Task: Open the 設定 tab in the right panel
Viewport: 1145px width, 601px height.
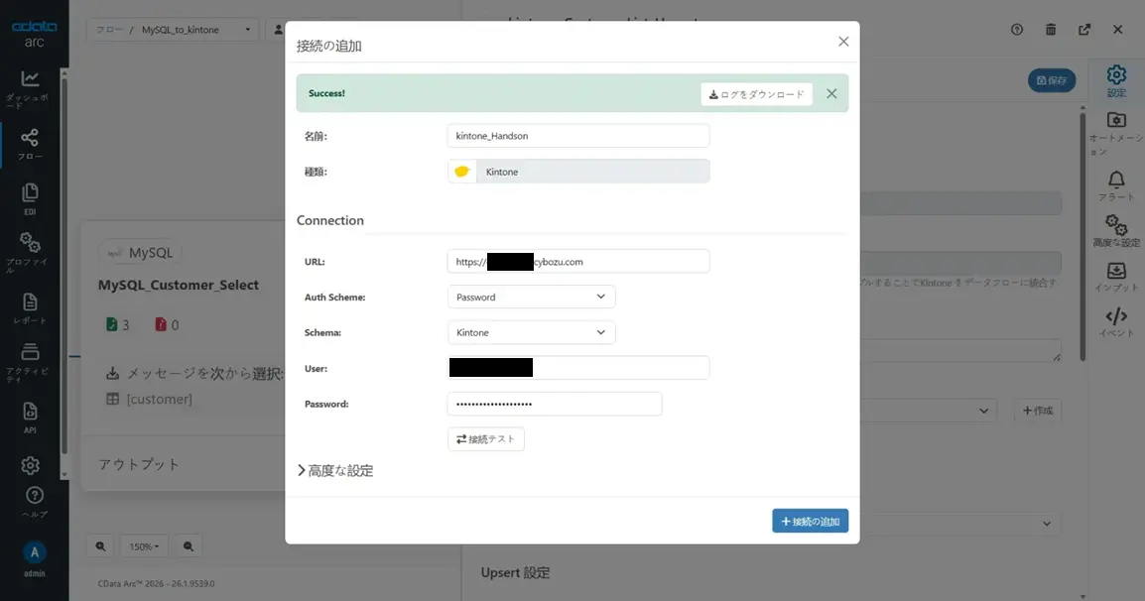Action: click(1116, 80)
